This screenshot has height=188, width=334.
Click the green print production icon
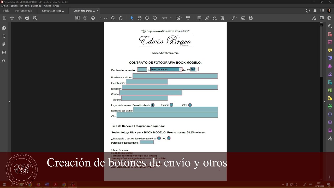click(330, 106)
